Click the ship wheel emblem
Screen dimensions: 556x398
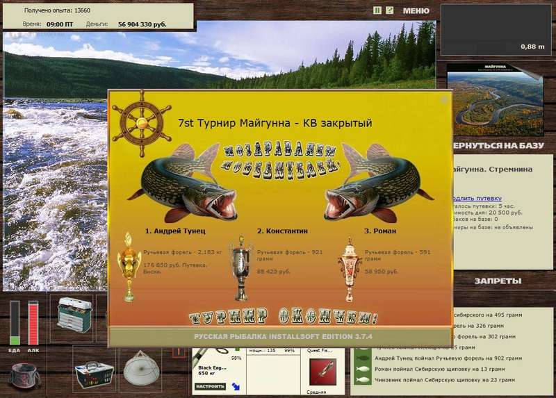(142, 124)
